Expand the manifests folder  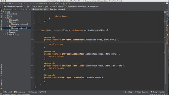[5, 14]
